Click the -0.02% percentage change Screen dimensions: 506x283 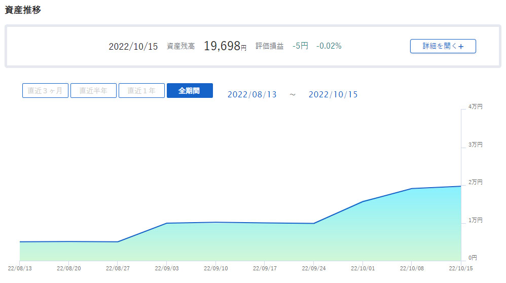(329, 46)
